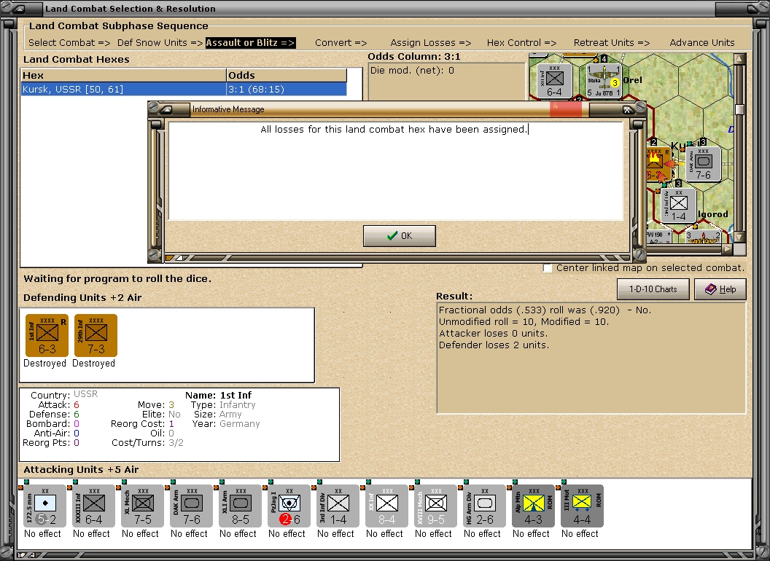Viewport: 770px width, 561px height.
Task: Click the map scroll up arrow
Action: [739, 60]
